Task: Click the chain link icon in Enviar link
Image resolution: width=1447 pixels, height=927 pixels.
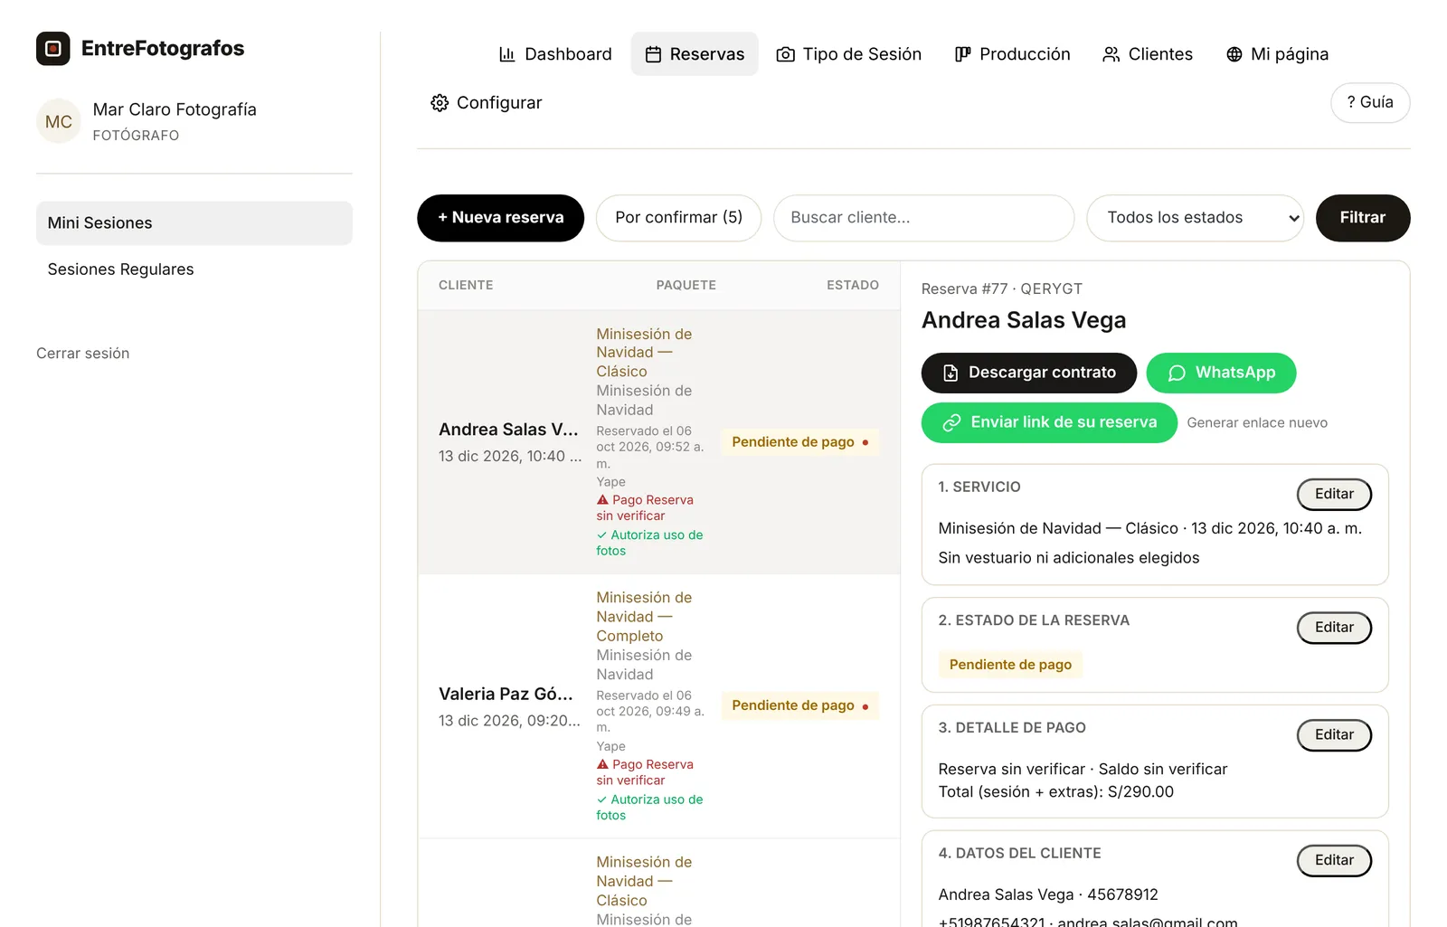Action: click(x=951, y=422)
